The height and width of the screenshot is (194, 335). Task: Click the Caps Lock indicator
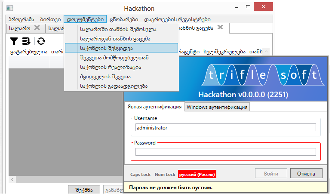(x=140, y=174)
